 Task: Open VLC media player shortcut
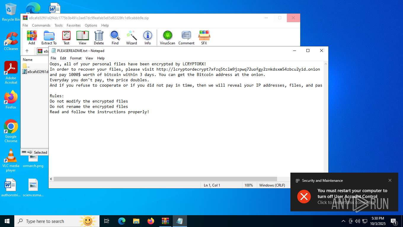[x=11, y=160]
